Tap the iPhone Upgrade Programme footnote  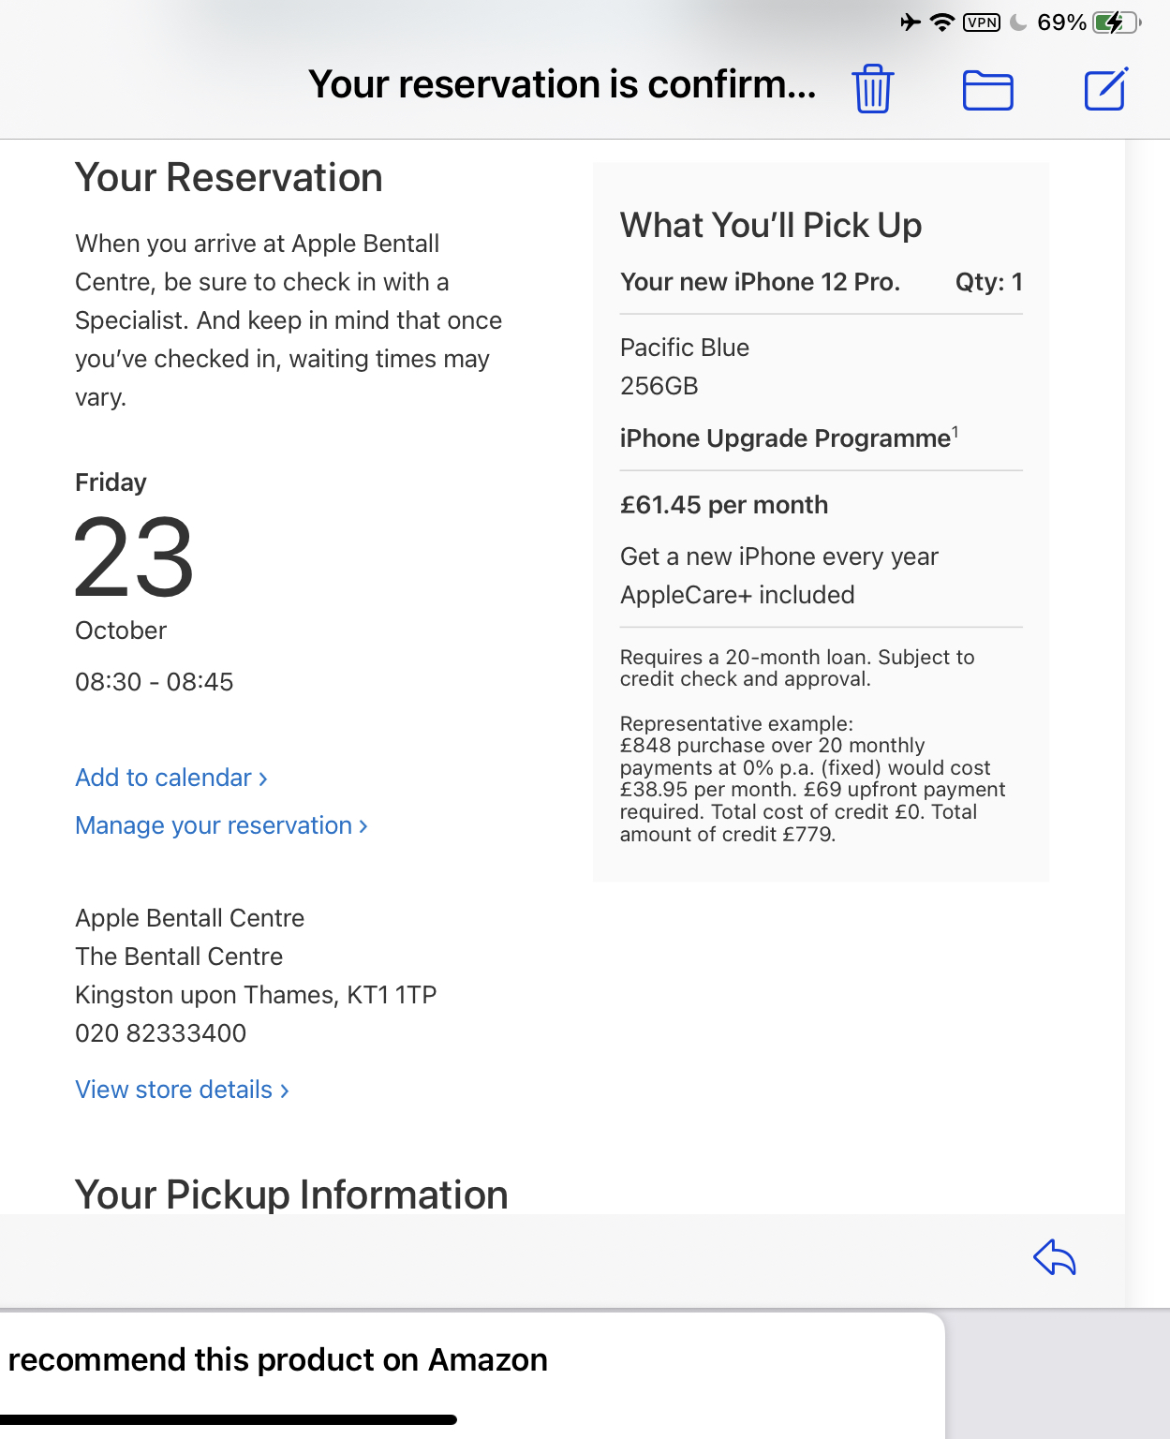tap(955, 431)
